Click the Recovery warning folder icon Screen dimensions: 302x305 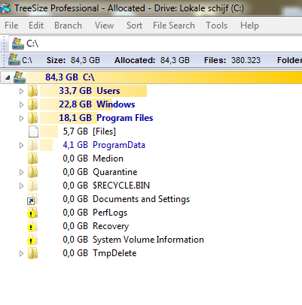point(32,226)
